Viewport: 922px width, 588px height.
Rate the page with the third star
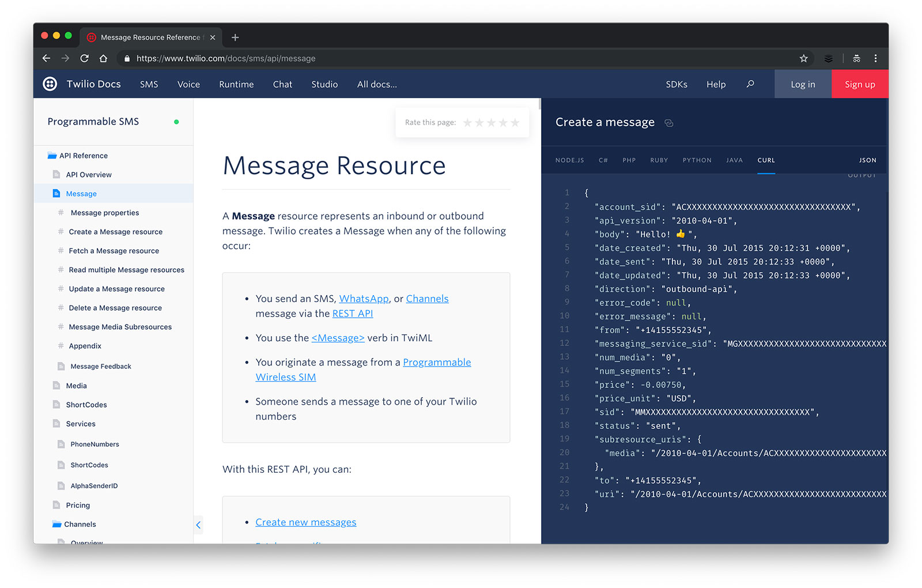click(x=491, y=123)
